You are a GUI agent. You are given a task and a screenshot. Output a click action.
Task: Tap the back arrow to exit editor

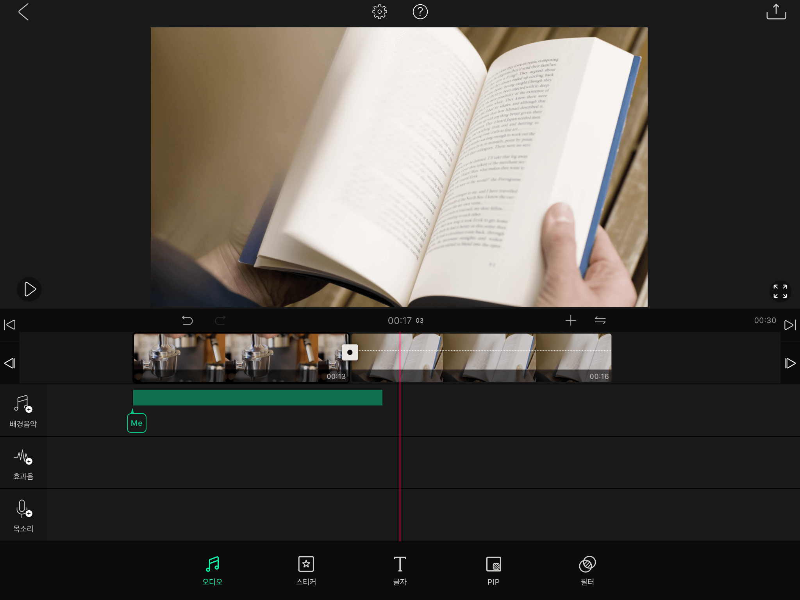(x=23, y=12)
